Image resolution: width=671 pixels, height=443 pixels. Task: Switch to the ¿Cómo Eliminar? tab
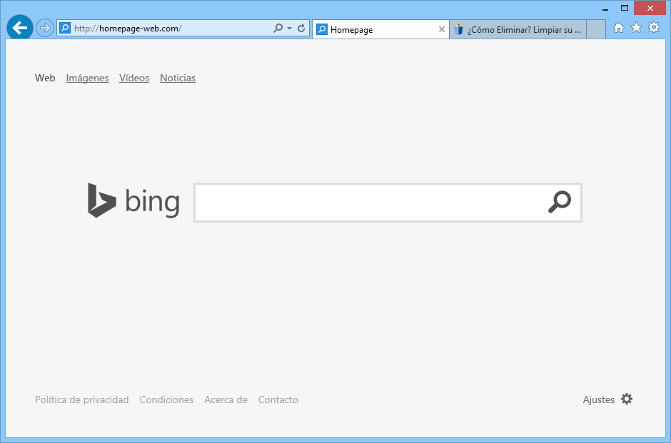pyautogui.click(x=518, y=29)
